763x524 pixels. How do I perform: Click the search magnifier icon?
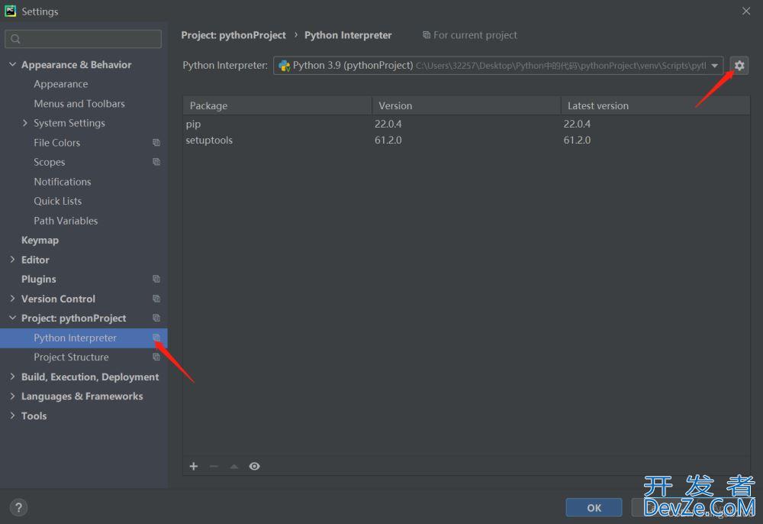coord(15,38)
